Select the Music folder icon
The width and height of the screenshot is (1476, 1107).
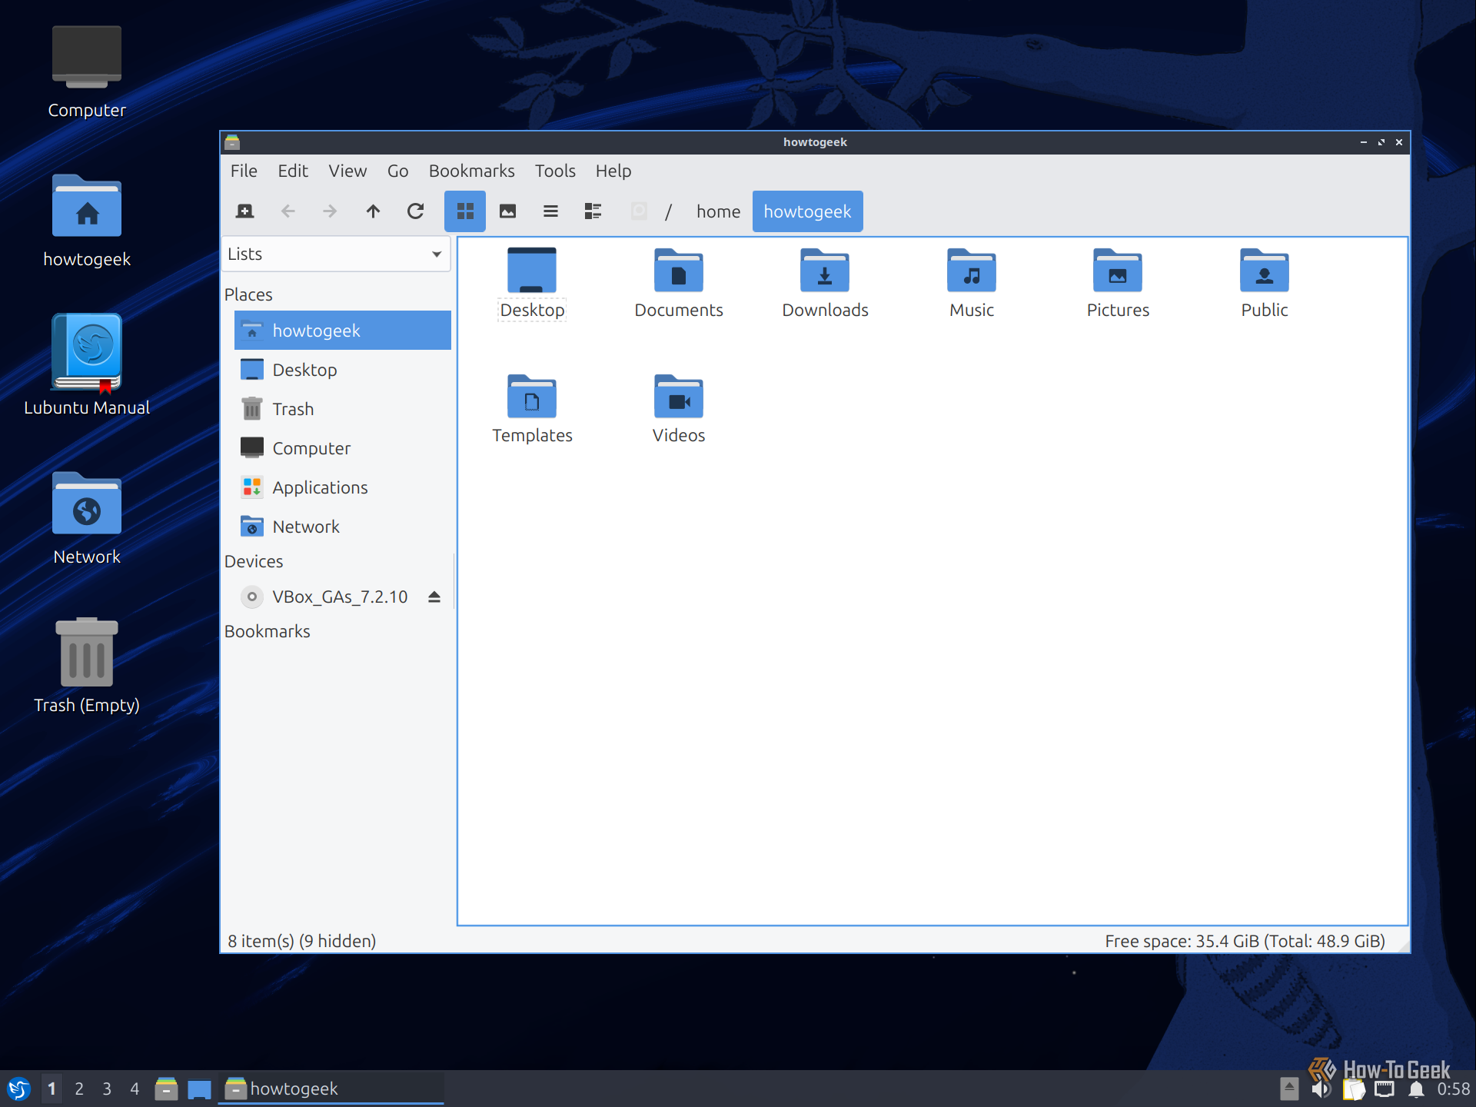tap(972, 283)
